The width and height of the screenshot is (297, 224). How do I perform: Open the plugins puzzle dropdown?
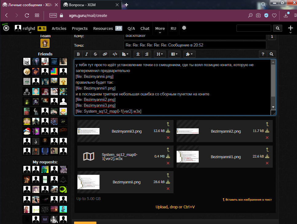[x=189, y=54]
